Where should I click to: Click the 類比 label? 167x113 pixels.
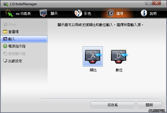click(x=93, y=70)
